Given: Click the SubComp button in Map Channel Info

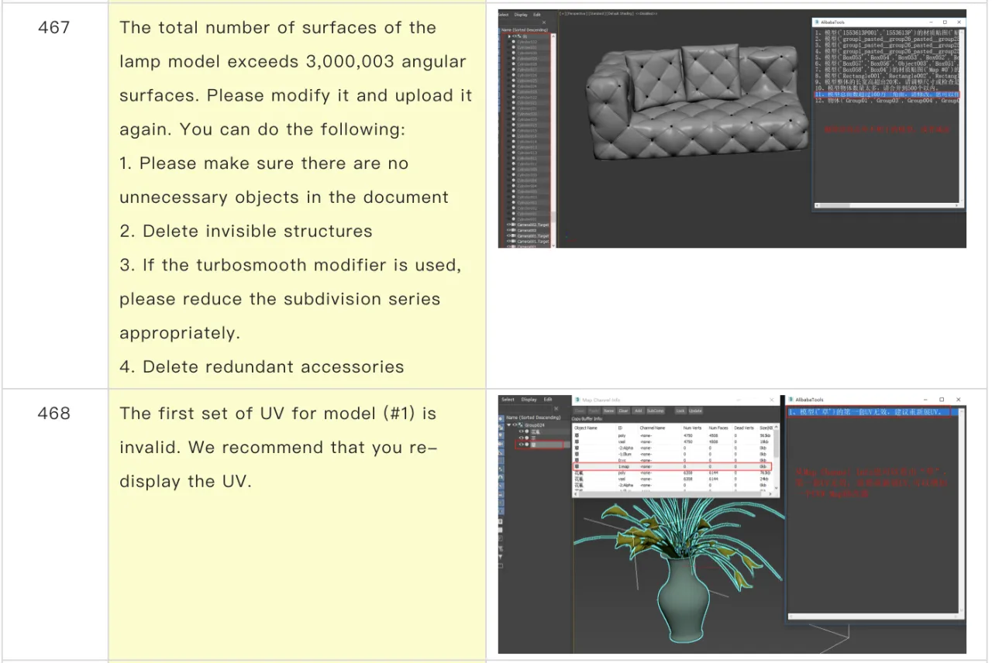Looking at the screenshot, I should [655, 411].
